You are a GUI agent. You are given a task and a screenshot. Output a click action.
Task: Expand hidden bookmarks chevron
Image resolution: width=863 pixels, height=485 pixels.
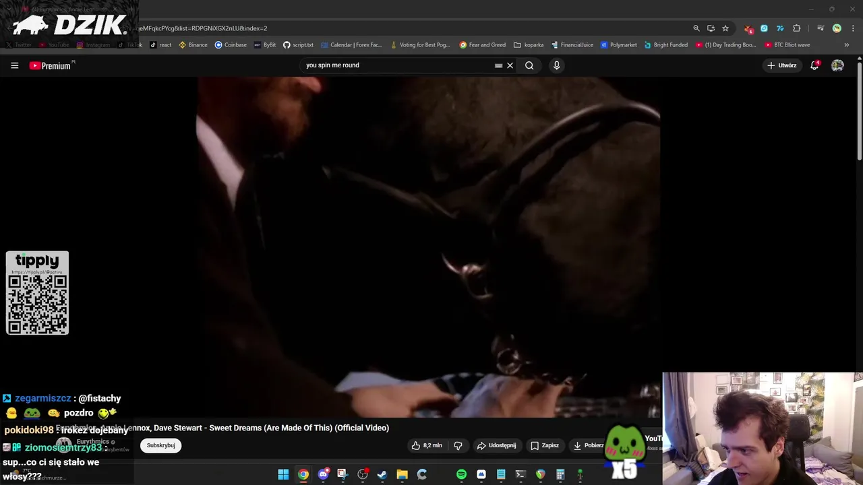pyautogui.click(x=847, y=45)
